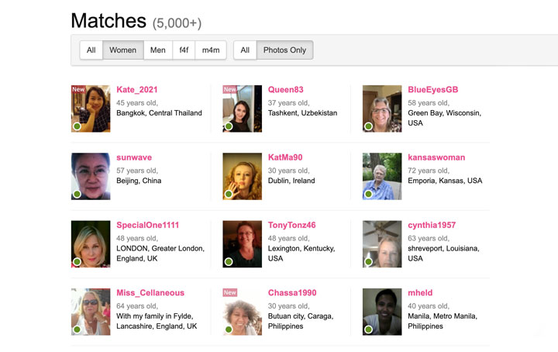Open sunwave profile link
The image size is (558, 352).
(134, 157)
